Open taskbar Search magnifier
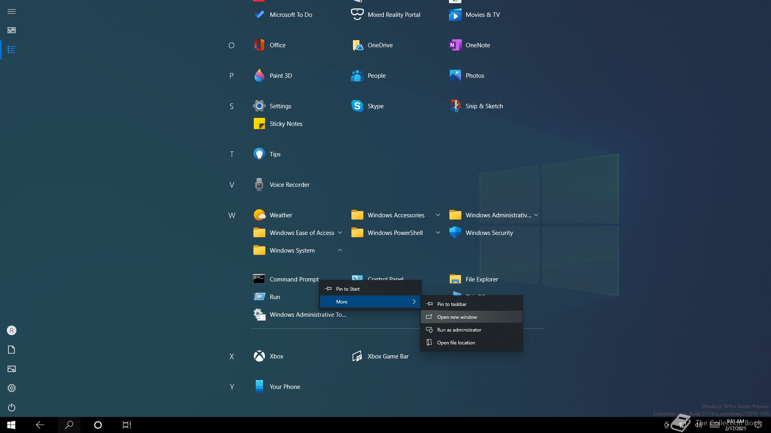 point(69,425)
